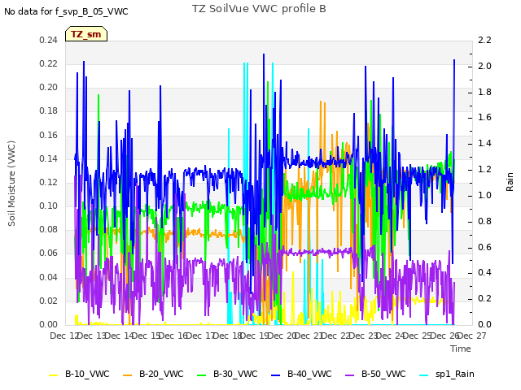521x390 pixels.
Task: Click the 0.16 left axis tick label
Action: point(49,135)
